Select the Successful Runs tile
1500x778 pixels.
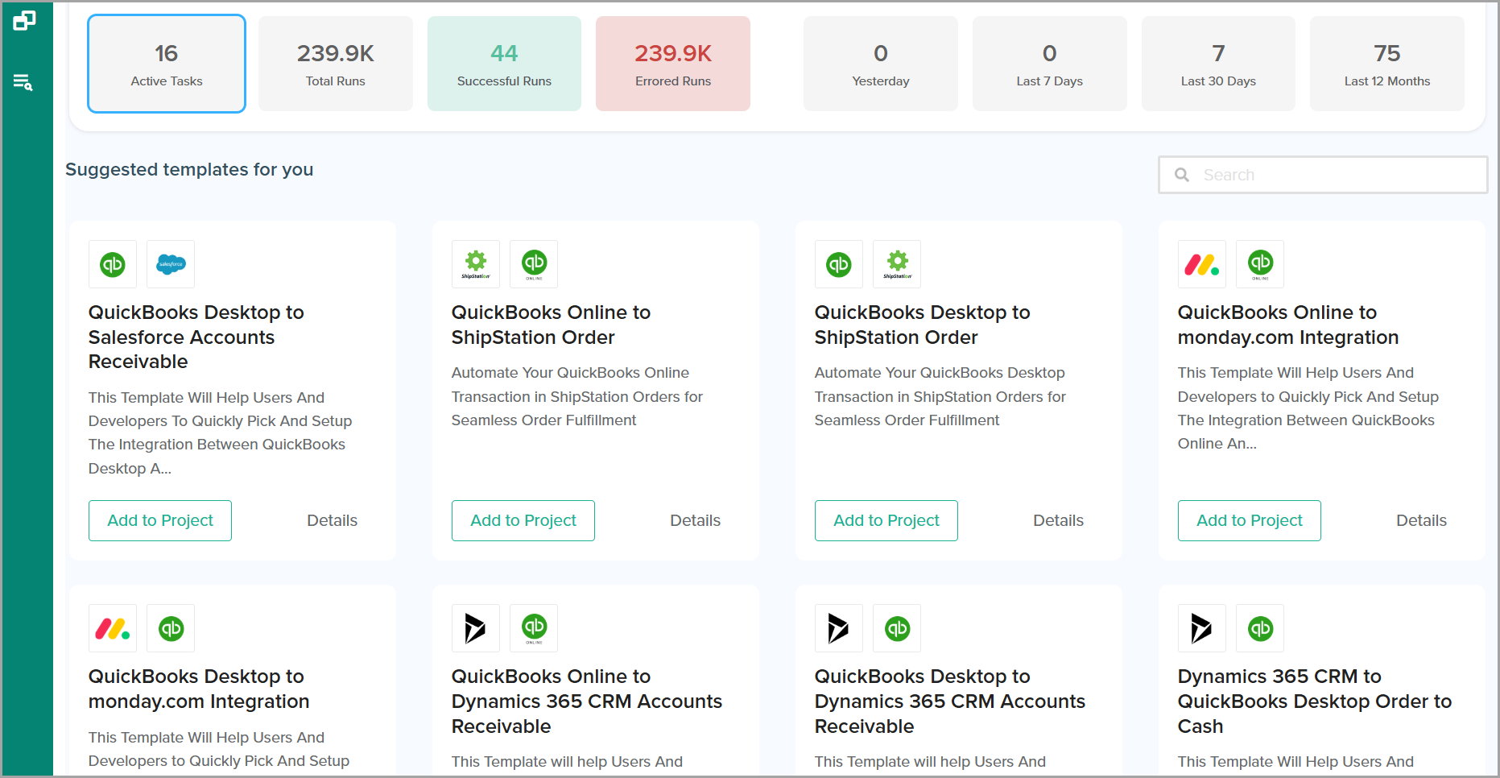click(x=504, y=64)
